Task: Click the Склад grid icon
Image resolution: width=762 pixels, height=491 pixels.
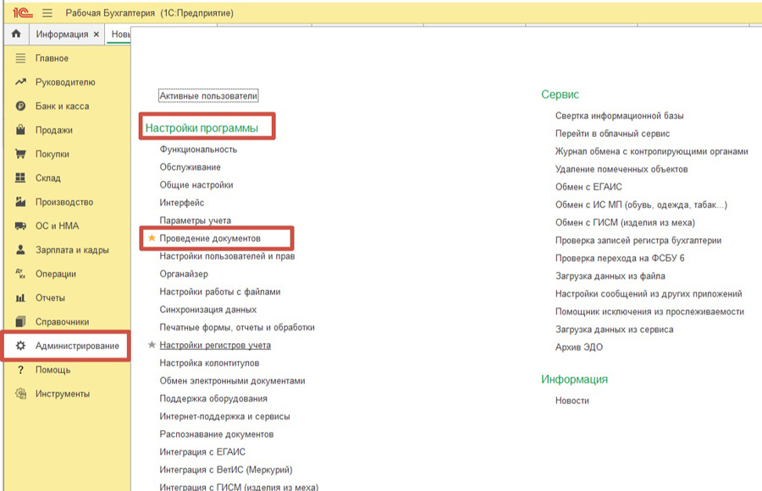Action: [x=20, y=177]
